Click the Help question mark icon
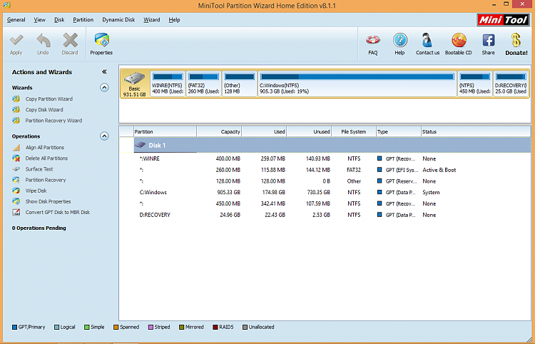The height and width of the screenshot is (344, 535). [x=399, y=40]
